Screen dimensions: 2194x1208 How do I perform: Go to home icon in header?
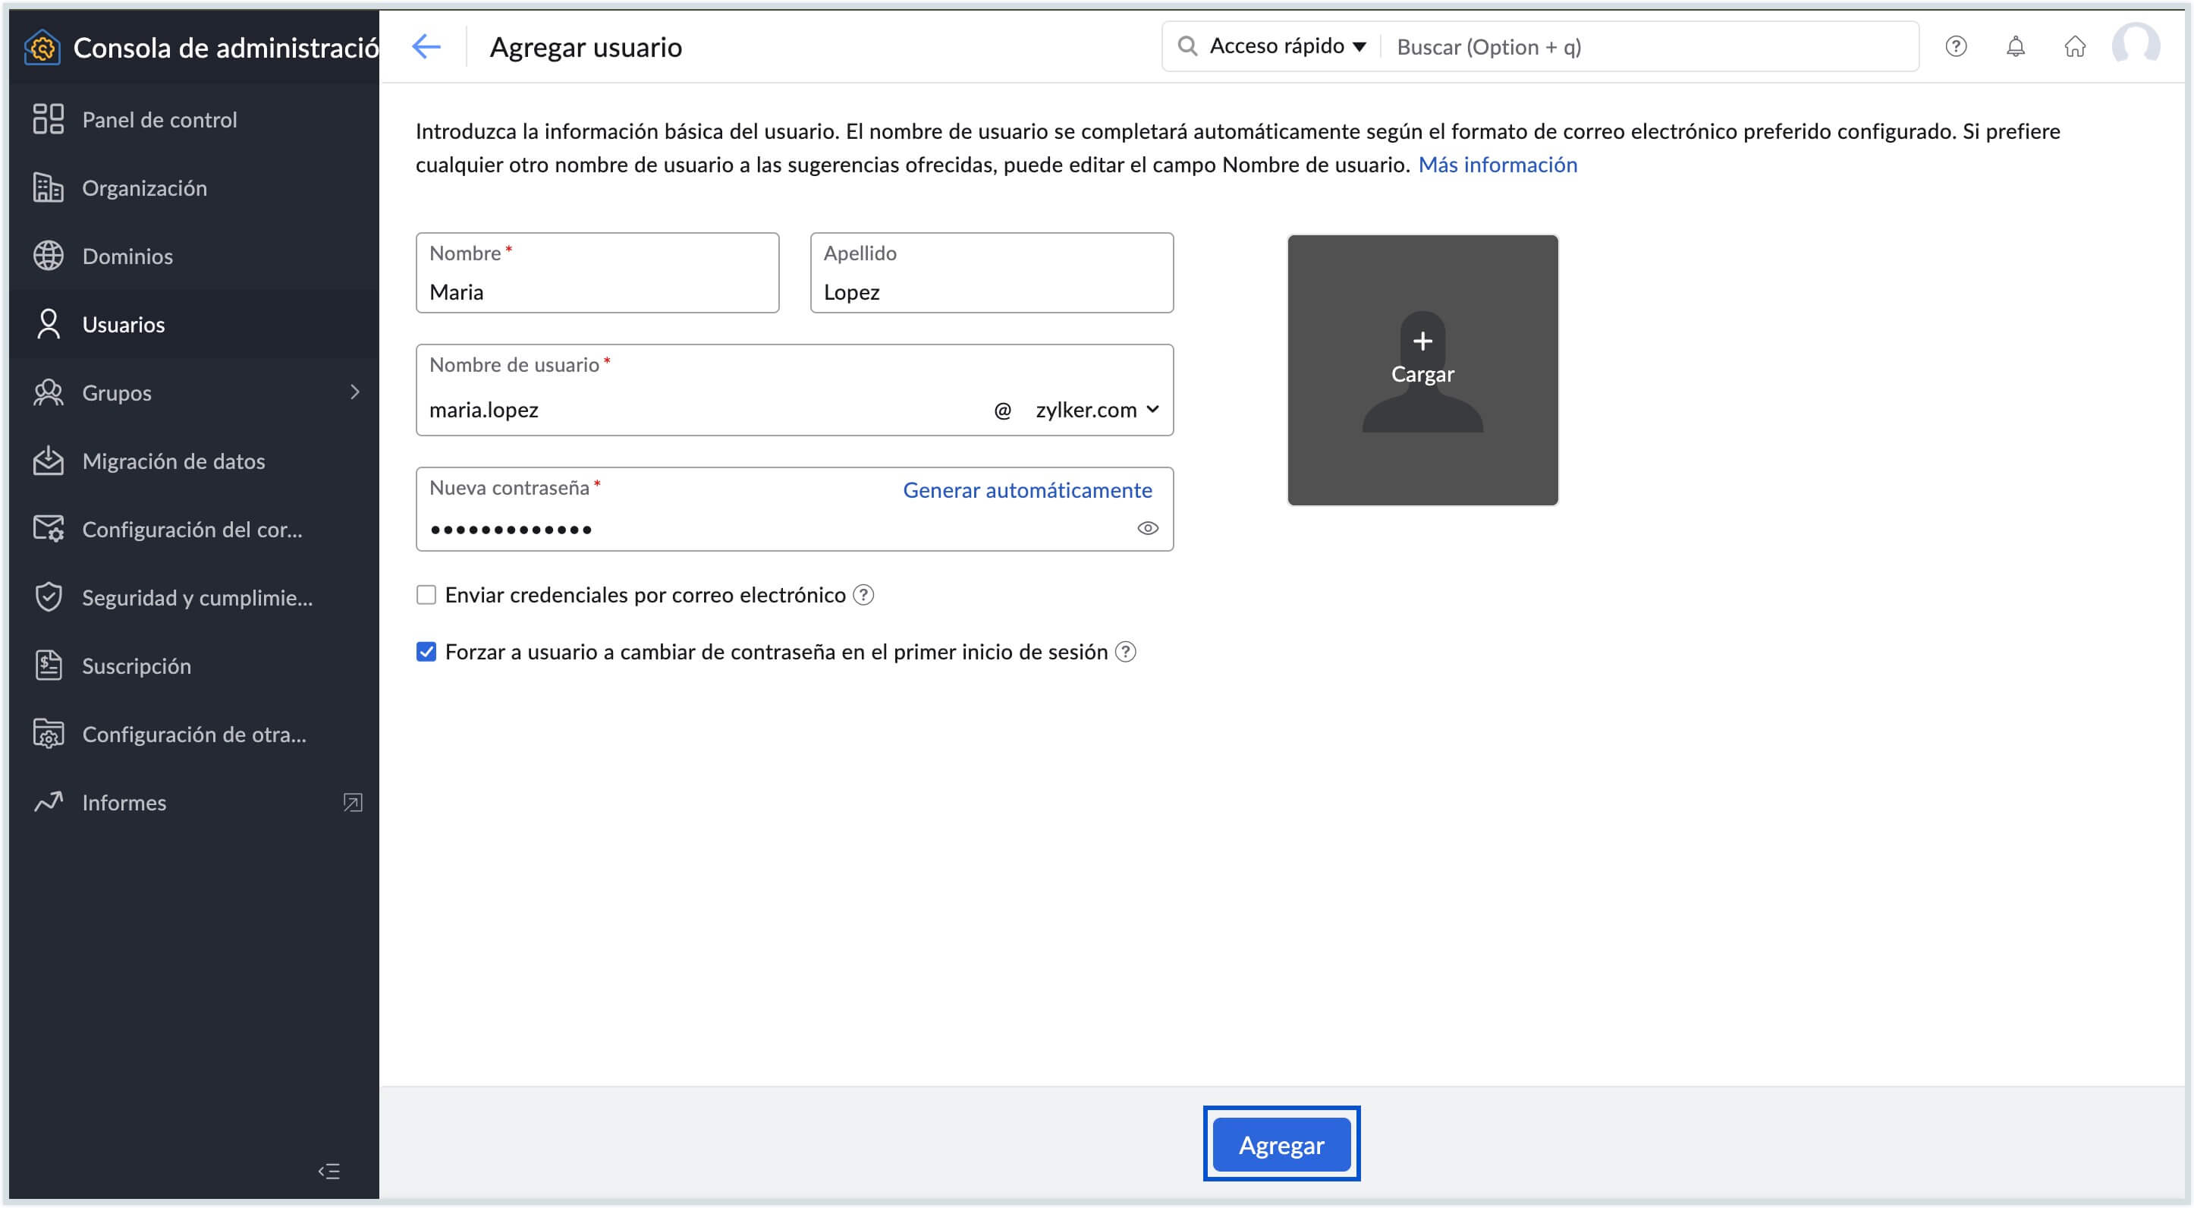2075,46
